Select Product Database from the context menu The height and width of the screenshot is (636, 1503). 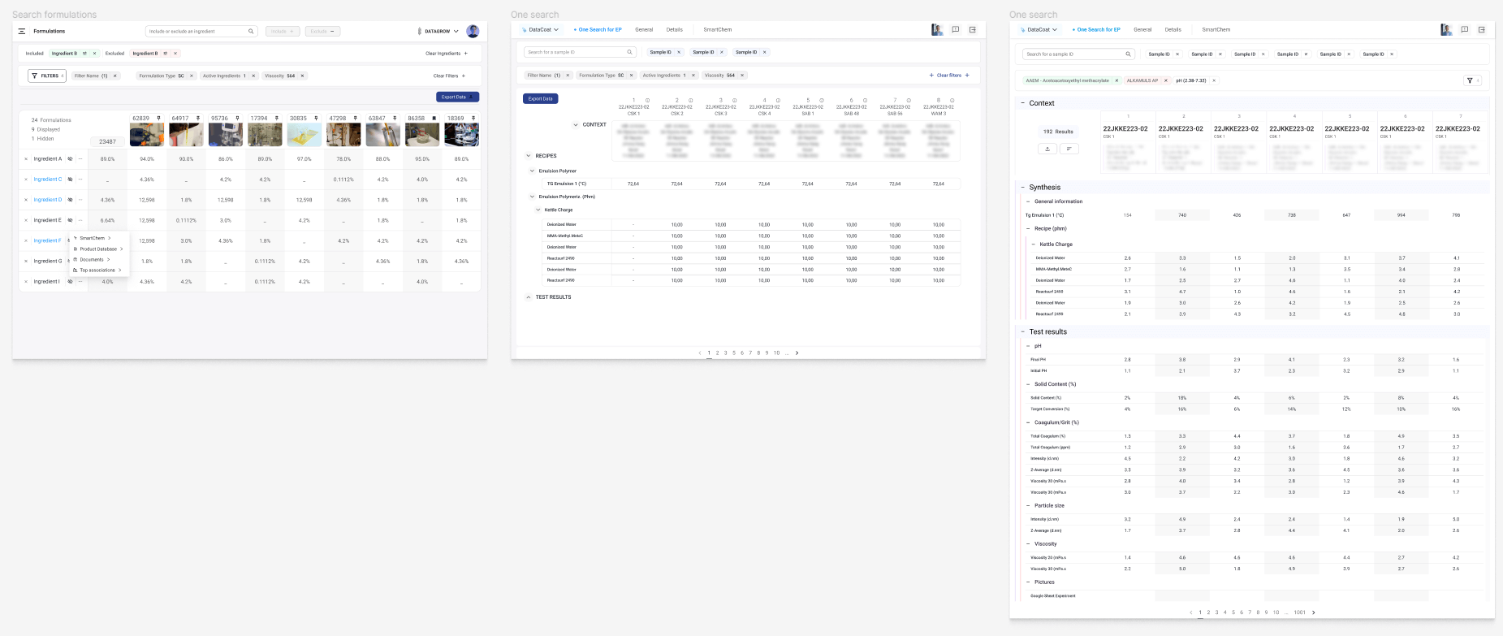click(98, 249)
